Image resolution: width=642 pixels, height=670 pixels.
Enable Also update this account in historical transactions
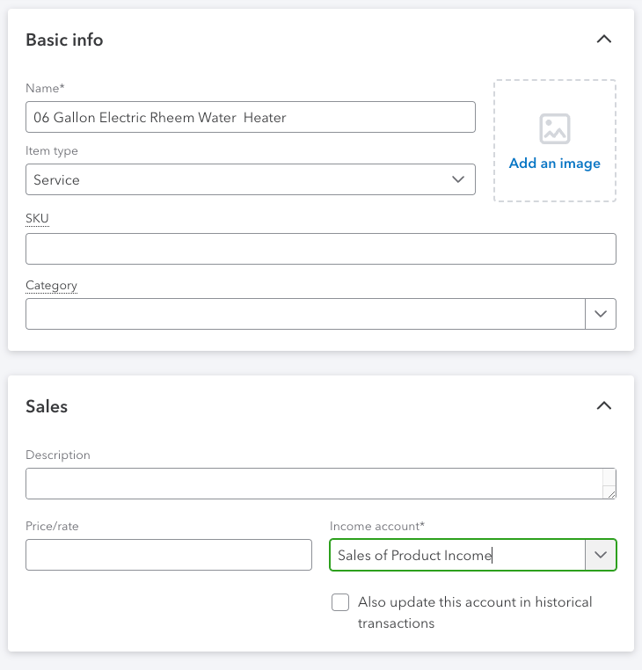tap(340, 602)
